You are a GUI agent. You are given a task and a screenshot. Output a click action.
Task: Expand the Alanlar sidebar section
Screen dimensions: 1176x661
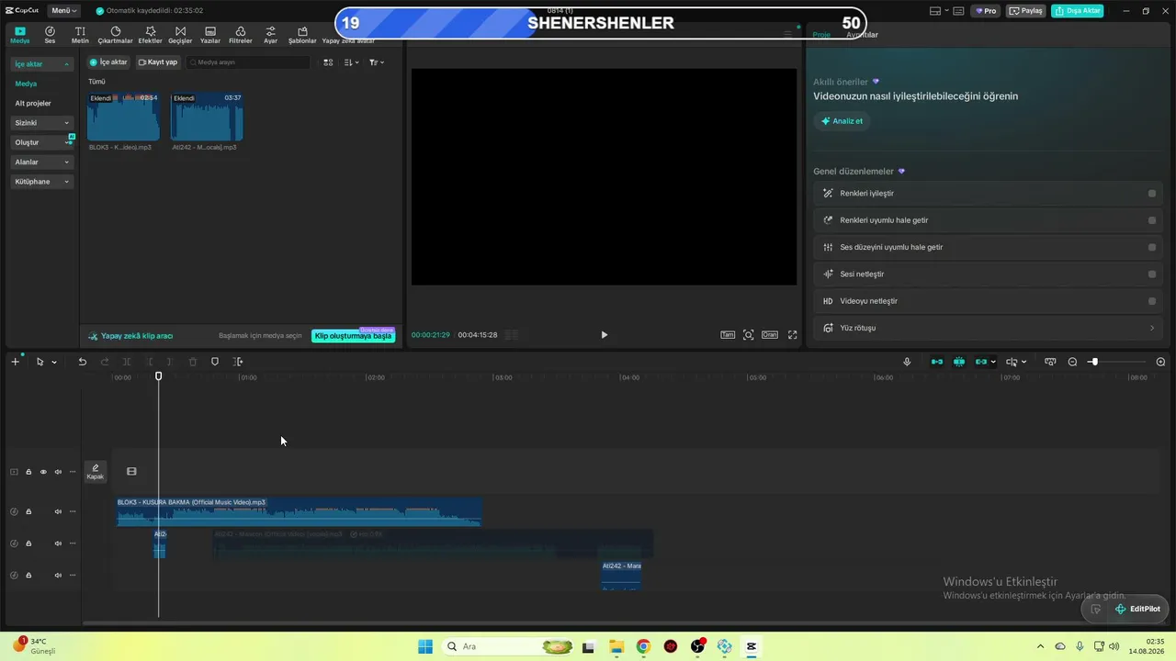[42, 162]
